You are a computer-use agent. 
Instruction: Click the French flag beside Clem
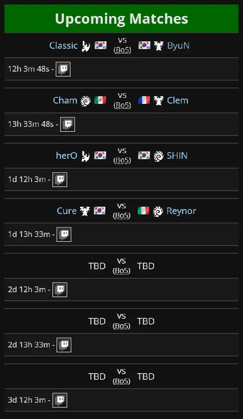coord(144,100)
